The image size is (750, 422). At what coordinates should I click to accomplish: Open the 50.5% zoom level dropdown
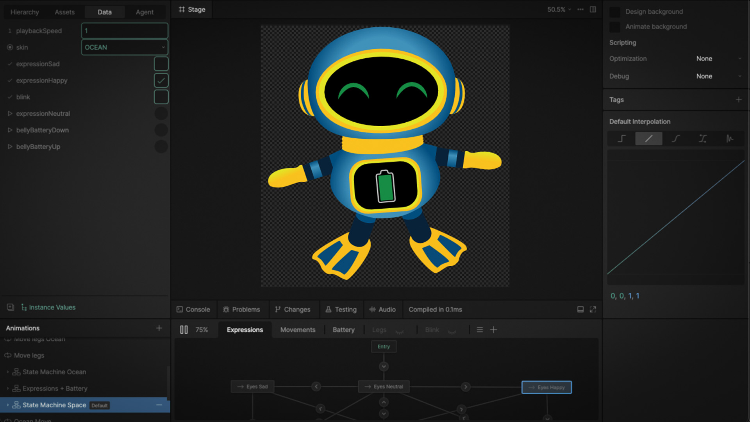559,9
